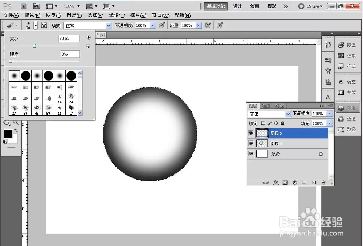Delete layer using trash icon
The width and height of the screenshot is (363, 246).
324,183
